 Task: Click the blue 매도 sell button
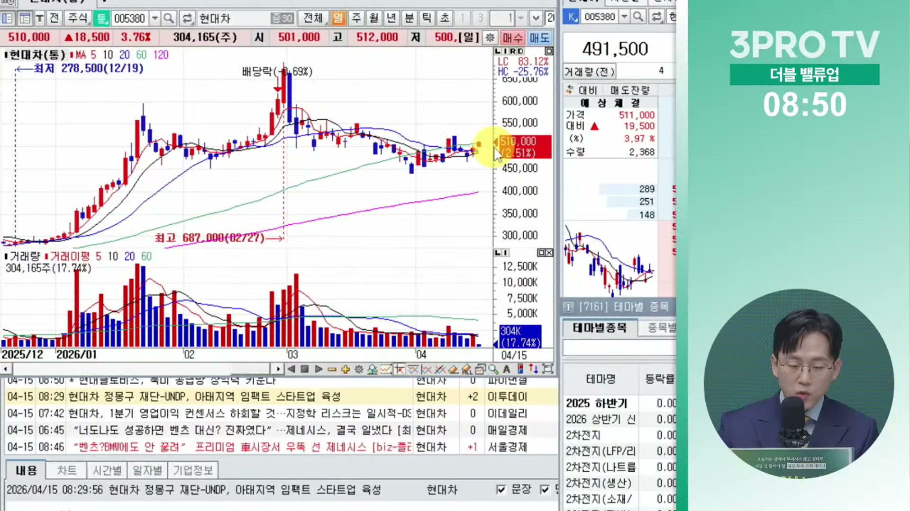coord(539,37)
